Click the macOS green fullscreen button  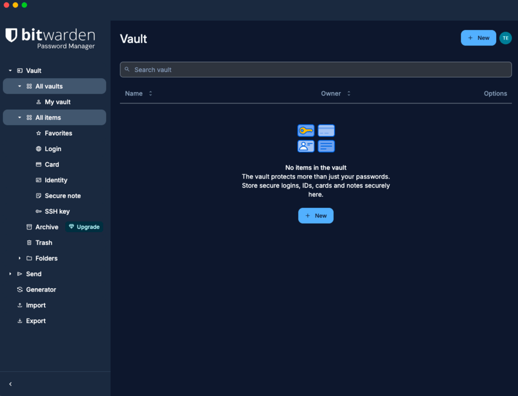point(24,5)
